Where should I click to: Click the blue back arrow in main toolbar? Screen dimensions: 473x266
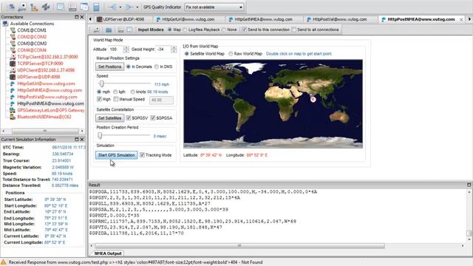pos(113,7)
